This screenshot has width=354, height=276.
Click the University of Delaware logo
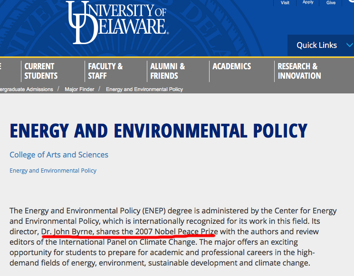(117, 22)
